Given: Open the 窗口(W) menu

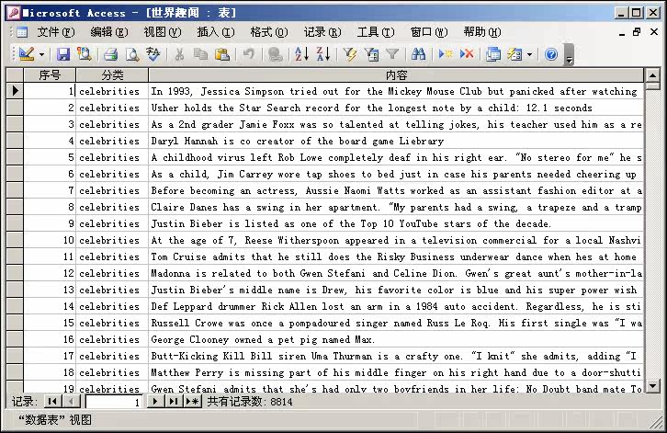Looking at the screenshot, I should pyautogui.click(x=429, y=32).
